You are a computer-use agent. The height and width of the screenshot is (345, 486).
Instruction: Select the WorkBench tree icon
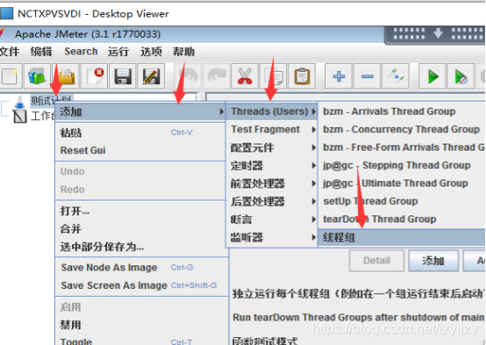[20, 116]
